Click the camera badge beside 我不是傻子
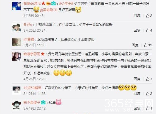This screenshot has width=156, height=114. [x=43, y=102]
